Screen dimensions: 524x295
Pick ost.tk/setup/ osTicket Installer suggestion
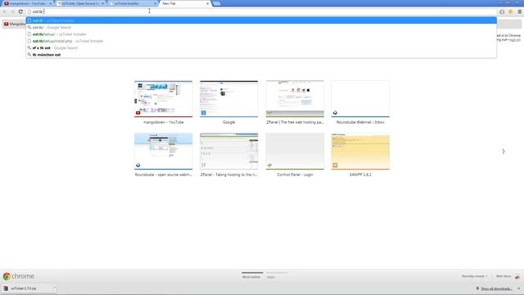(261, 34)
